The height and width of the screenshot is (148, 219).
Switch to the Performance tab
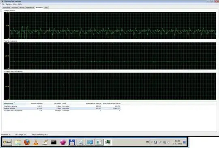coord(30,8)
